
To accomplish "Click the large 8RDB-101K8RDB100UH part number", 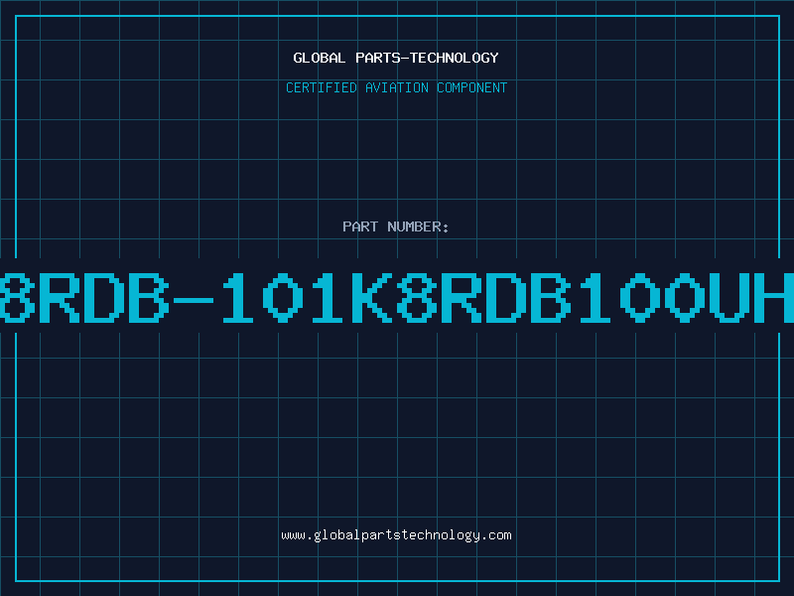I will click(x=397, y=297).
